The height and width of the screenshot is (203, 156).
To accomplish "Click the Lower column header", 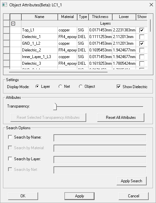I will pyautogui.click(x=124, y=17).
